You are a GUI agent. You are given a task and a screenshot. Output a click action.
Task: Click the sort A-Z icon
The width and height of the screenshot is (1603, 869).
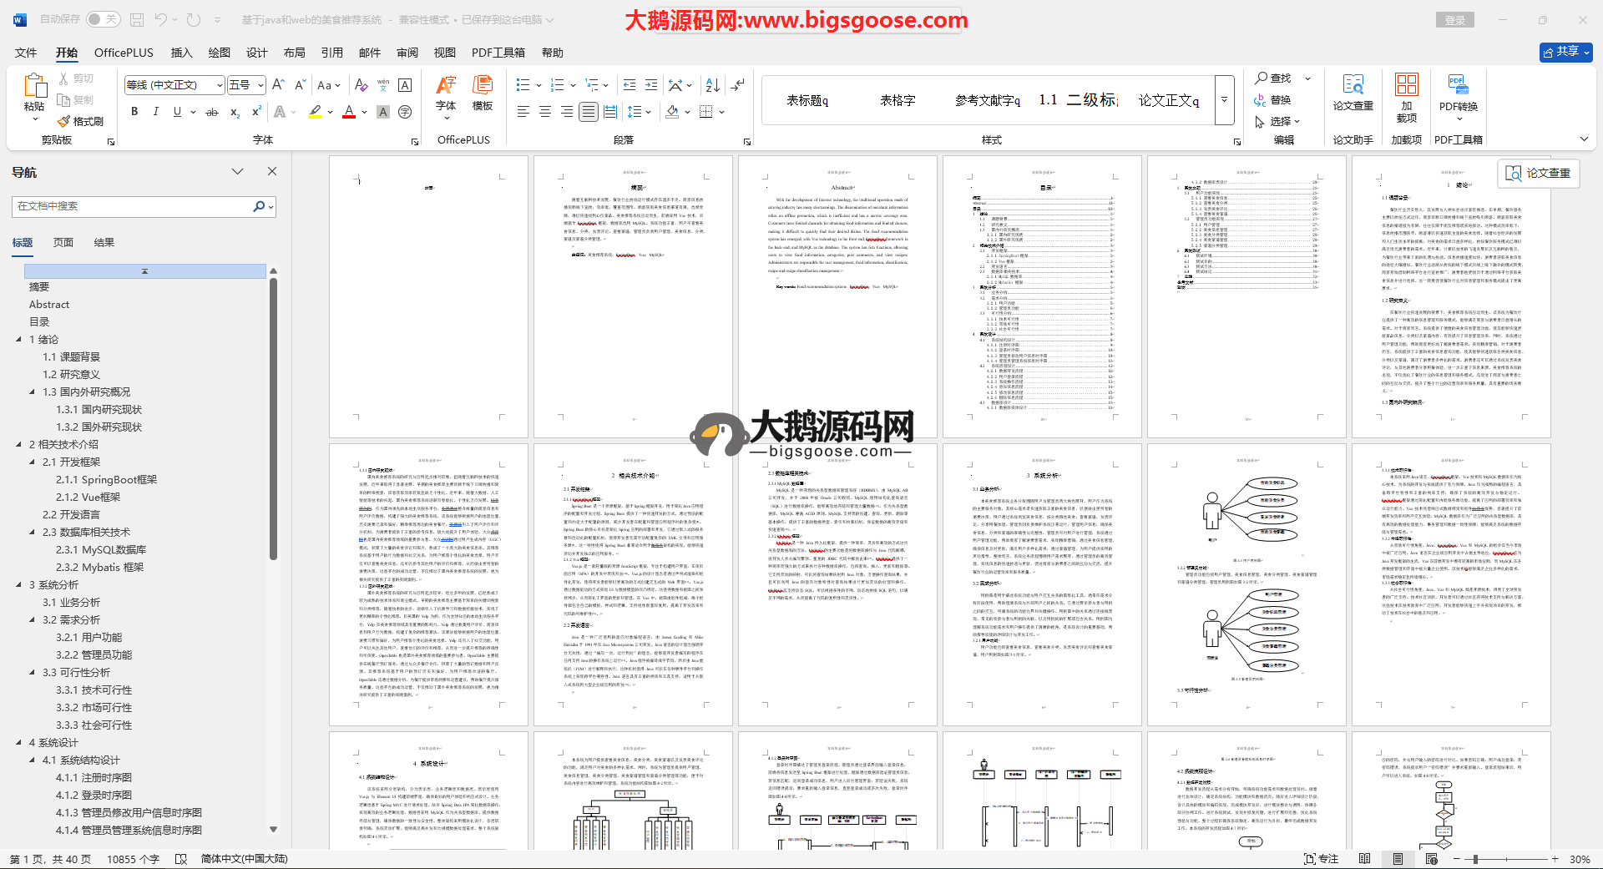(x=712, y=85)
